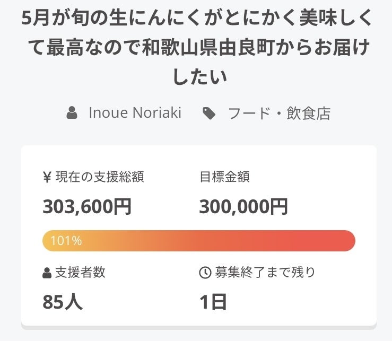Screen dimensions: 392x341
Task: Click the 101% percentage label
Action: pyautogui.click(x=66, y=241)
